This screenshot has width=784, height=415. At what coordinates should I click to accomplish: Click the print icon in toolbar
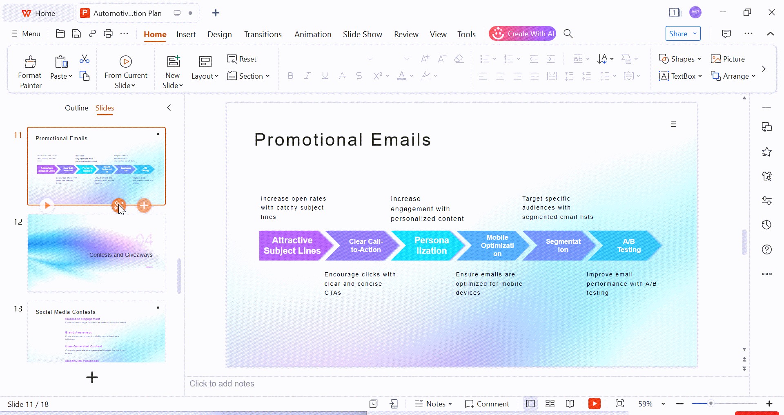(x=108, y=34)
